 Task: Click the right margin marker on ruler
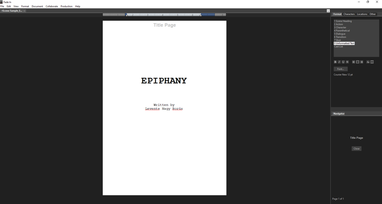pos(200,15)
